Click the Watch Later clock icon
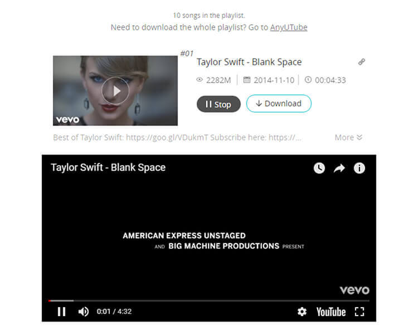Screen dimensions: 418x335 pyautogui.click(x=319, y=168)
